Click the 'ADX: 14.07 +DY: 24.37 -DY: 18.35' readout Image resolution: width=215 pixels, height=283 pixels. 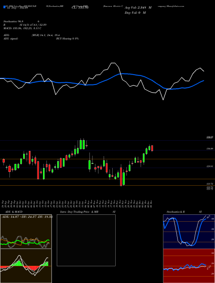(x=27, y=217)
